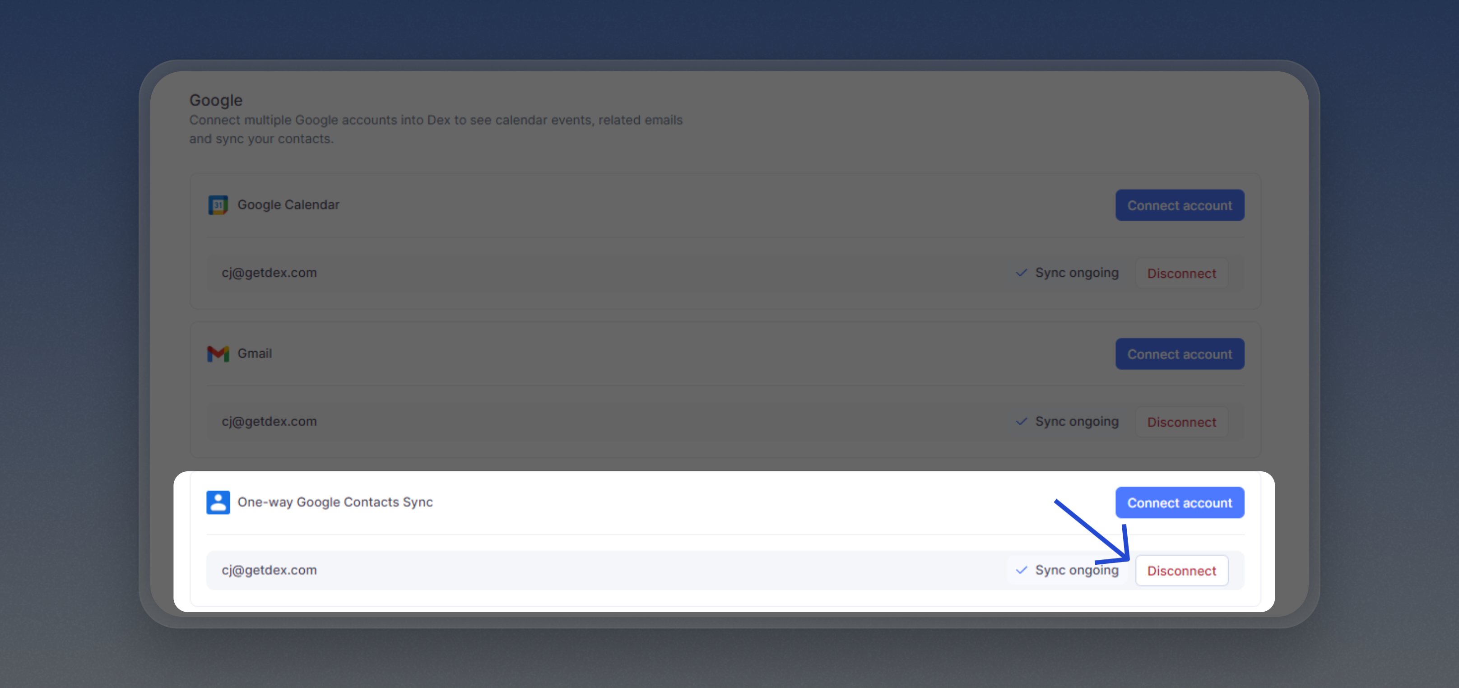This screenshot has width=1459, height=688.
Task: Click cj@getdex.com email under Contacts Sync
Action: (x=269, y=570)
